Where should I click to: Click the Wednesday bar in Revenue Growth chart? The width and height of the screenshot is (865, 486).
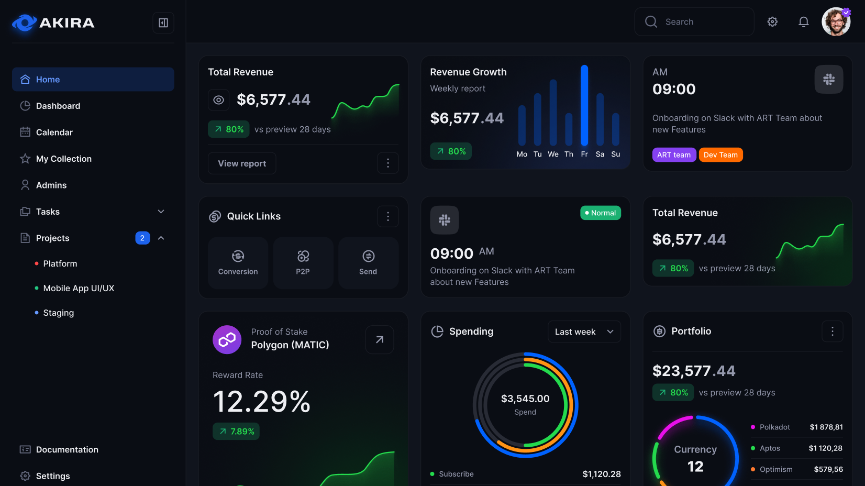coord(553,112)
